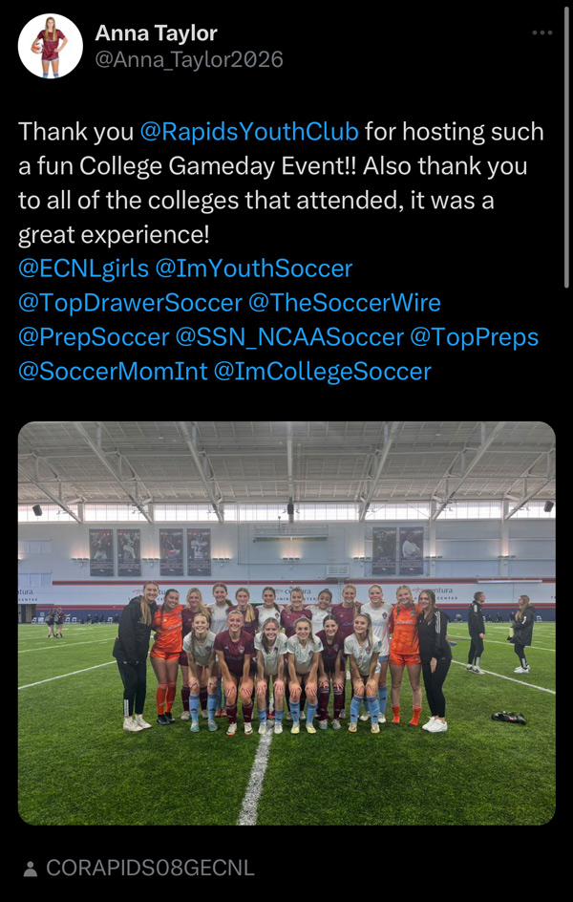Image resolution: width=573 pixels, height=902 pixels.
Task: Open the @ECNLgirls mention
Action: pos(83,268)
